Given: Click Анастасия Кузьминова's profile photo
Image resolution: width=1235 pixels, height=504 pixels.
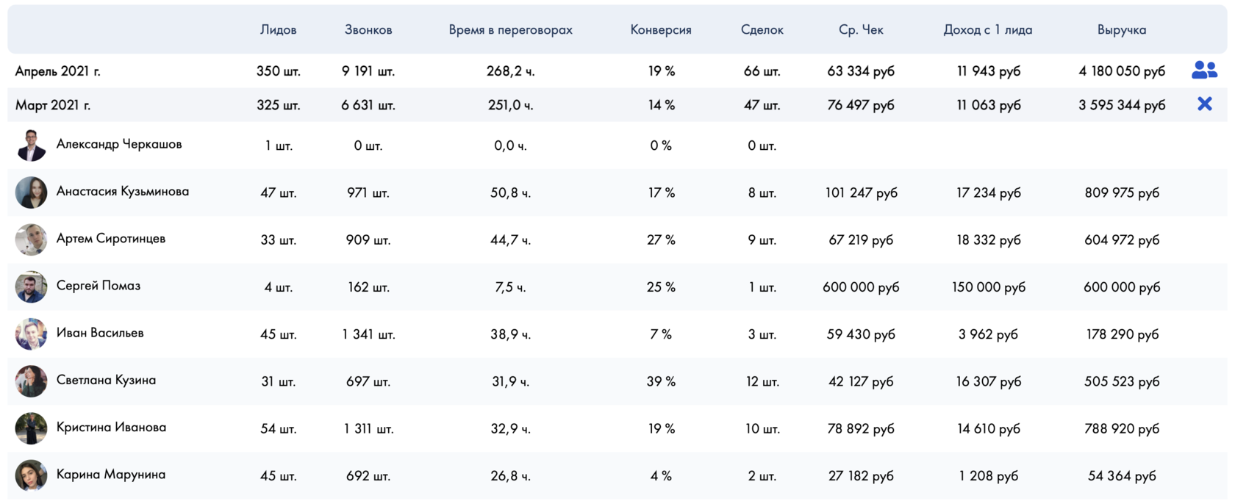Looking at the screenshot, I should click(31, 192).
